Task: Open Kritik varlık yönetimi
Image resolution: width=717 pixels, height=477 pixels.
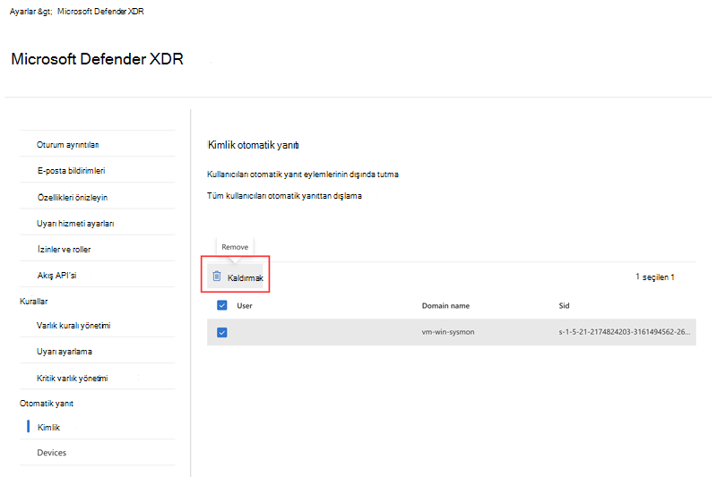Action: click(x=73, y=378)
